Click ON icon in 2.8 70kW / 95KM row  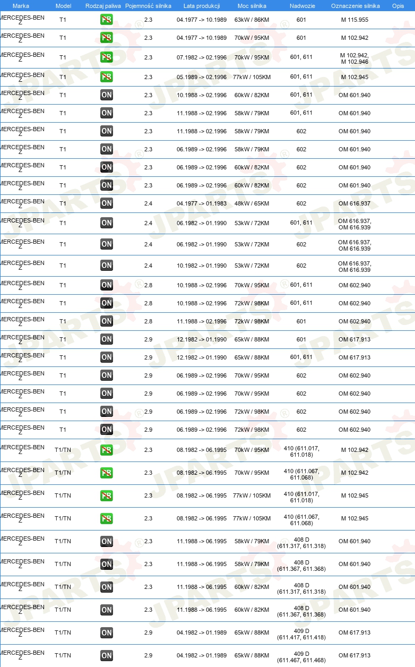pyautogui.click(x=106, y=285)
